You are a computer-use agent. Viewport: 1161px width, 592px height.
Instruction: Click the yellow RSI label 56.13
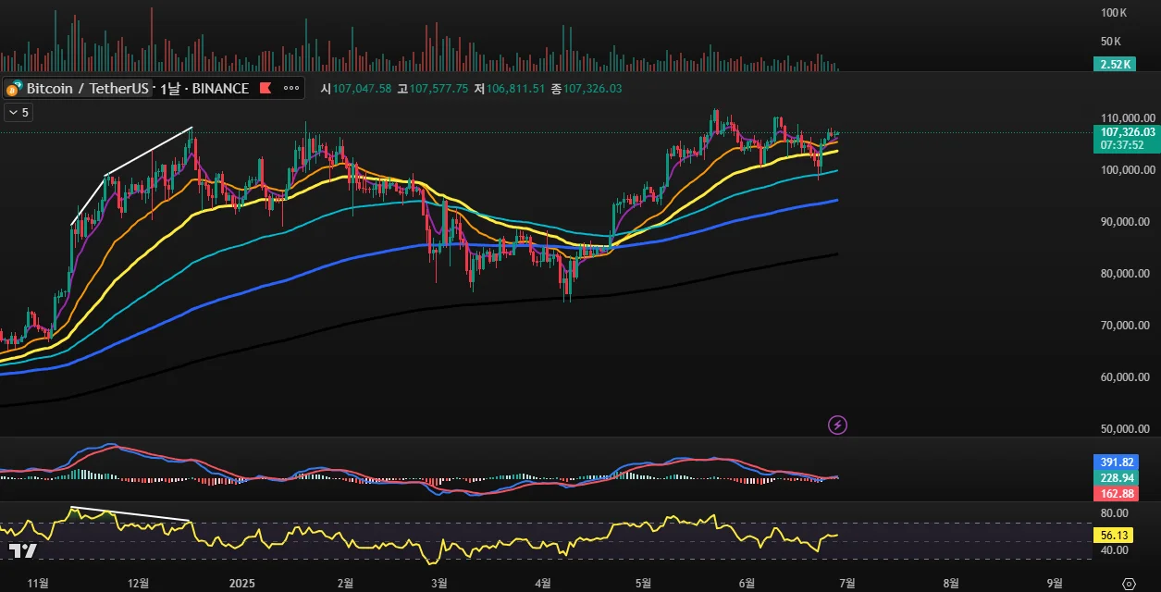1112,535
